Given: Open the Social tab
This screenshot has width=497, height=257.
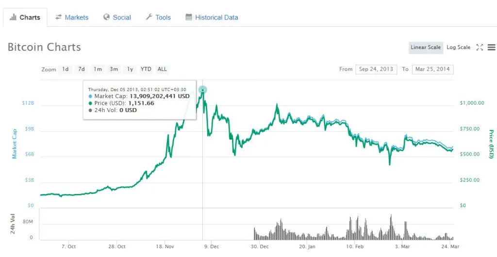Looking at the screenshot, I should 117,17.
